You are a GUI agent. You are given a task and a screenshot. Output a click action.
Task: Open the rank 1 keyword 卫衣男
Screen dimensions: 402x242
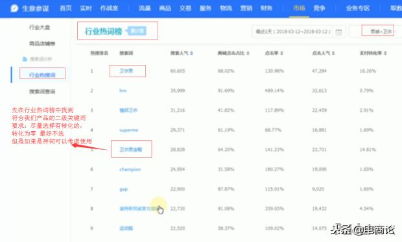pos(126,71)
